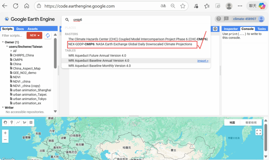Pick the draw polygon shape tool
The width and height of the screenshot is (269, 160).
pos(25,122)
